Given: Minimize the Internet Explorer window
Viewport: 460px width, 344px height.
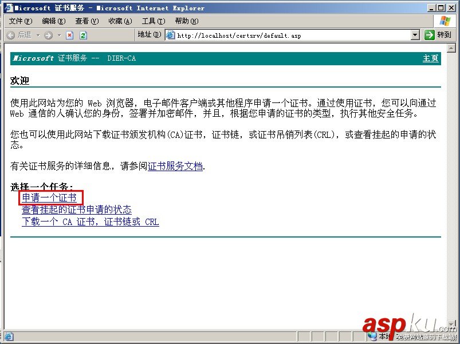Looking at the screenshot, I should 431,8.
